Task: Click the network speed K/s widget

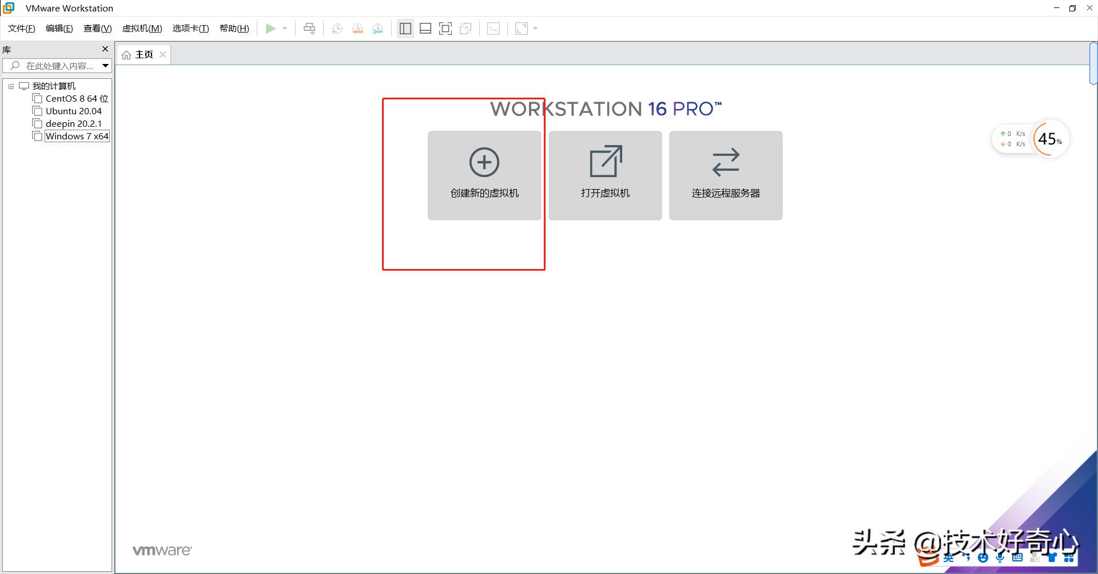Action: (x=1012, y=139)
